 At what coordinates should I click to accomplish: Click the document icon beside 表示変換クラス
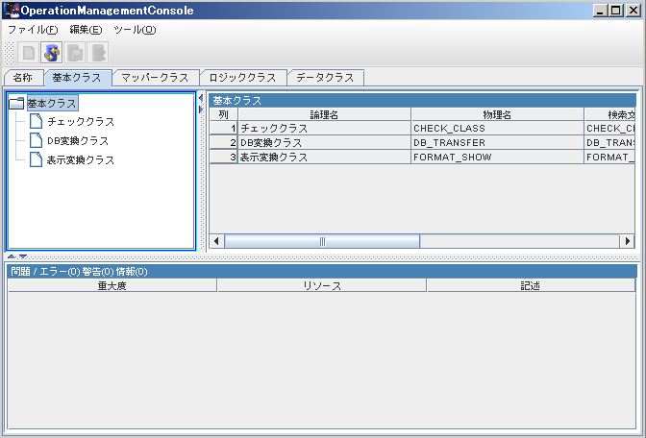(36, 159)
